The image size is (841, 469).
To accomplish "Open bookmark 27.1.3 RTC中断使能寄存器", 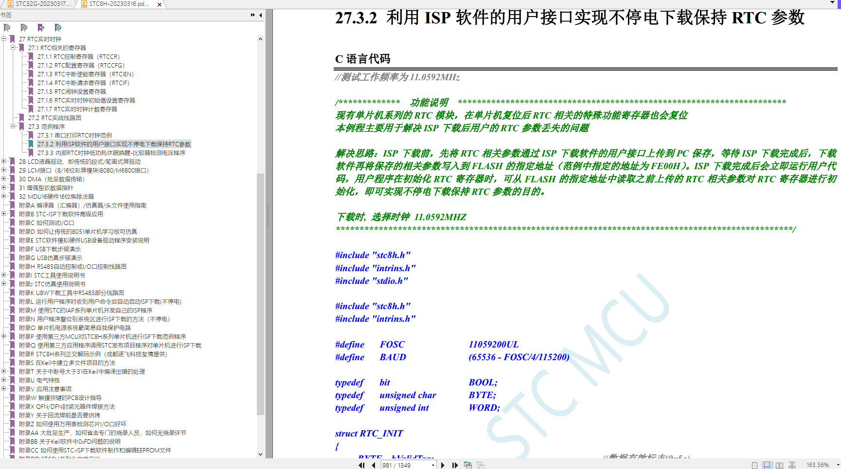I will (86, 74).
